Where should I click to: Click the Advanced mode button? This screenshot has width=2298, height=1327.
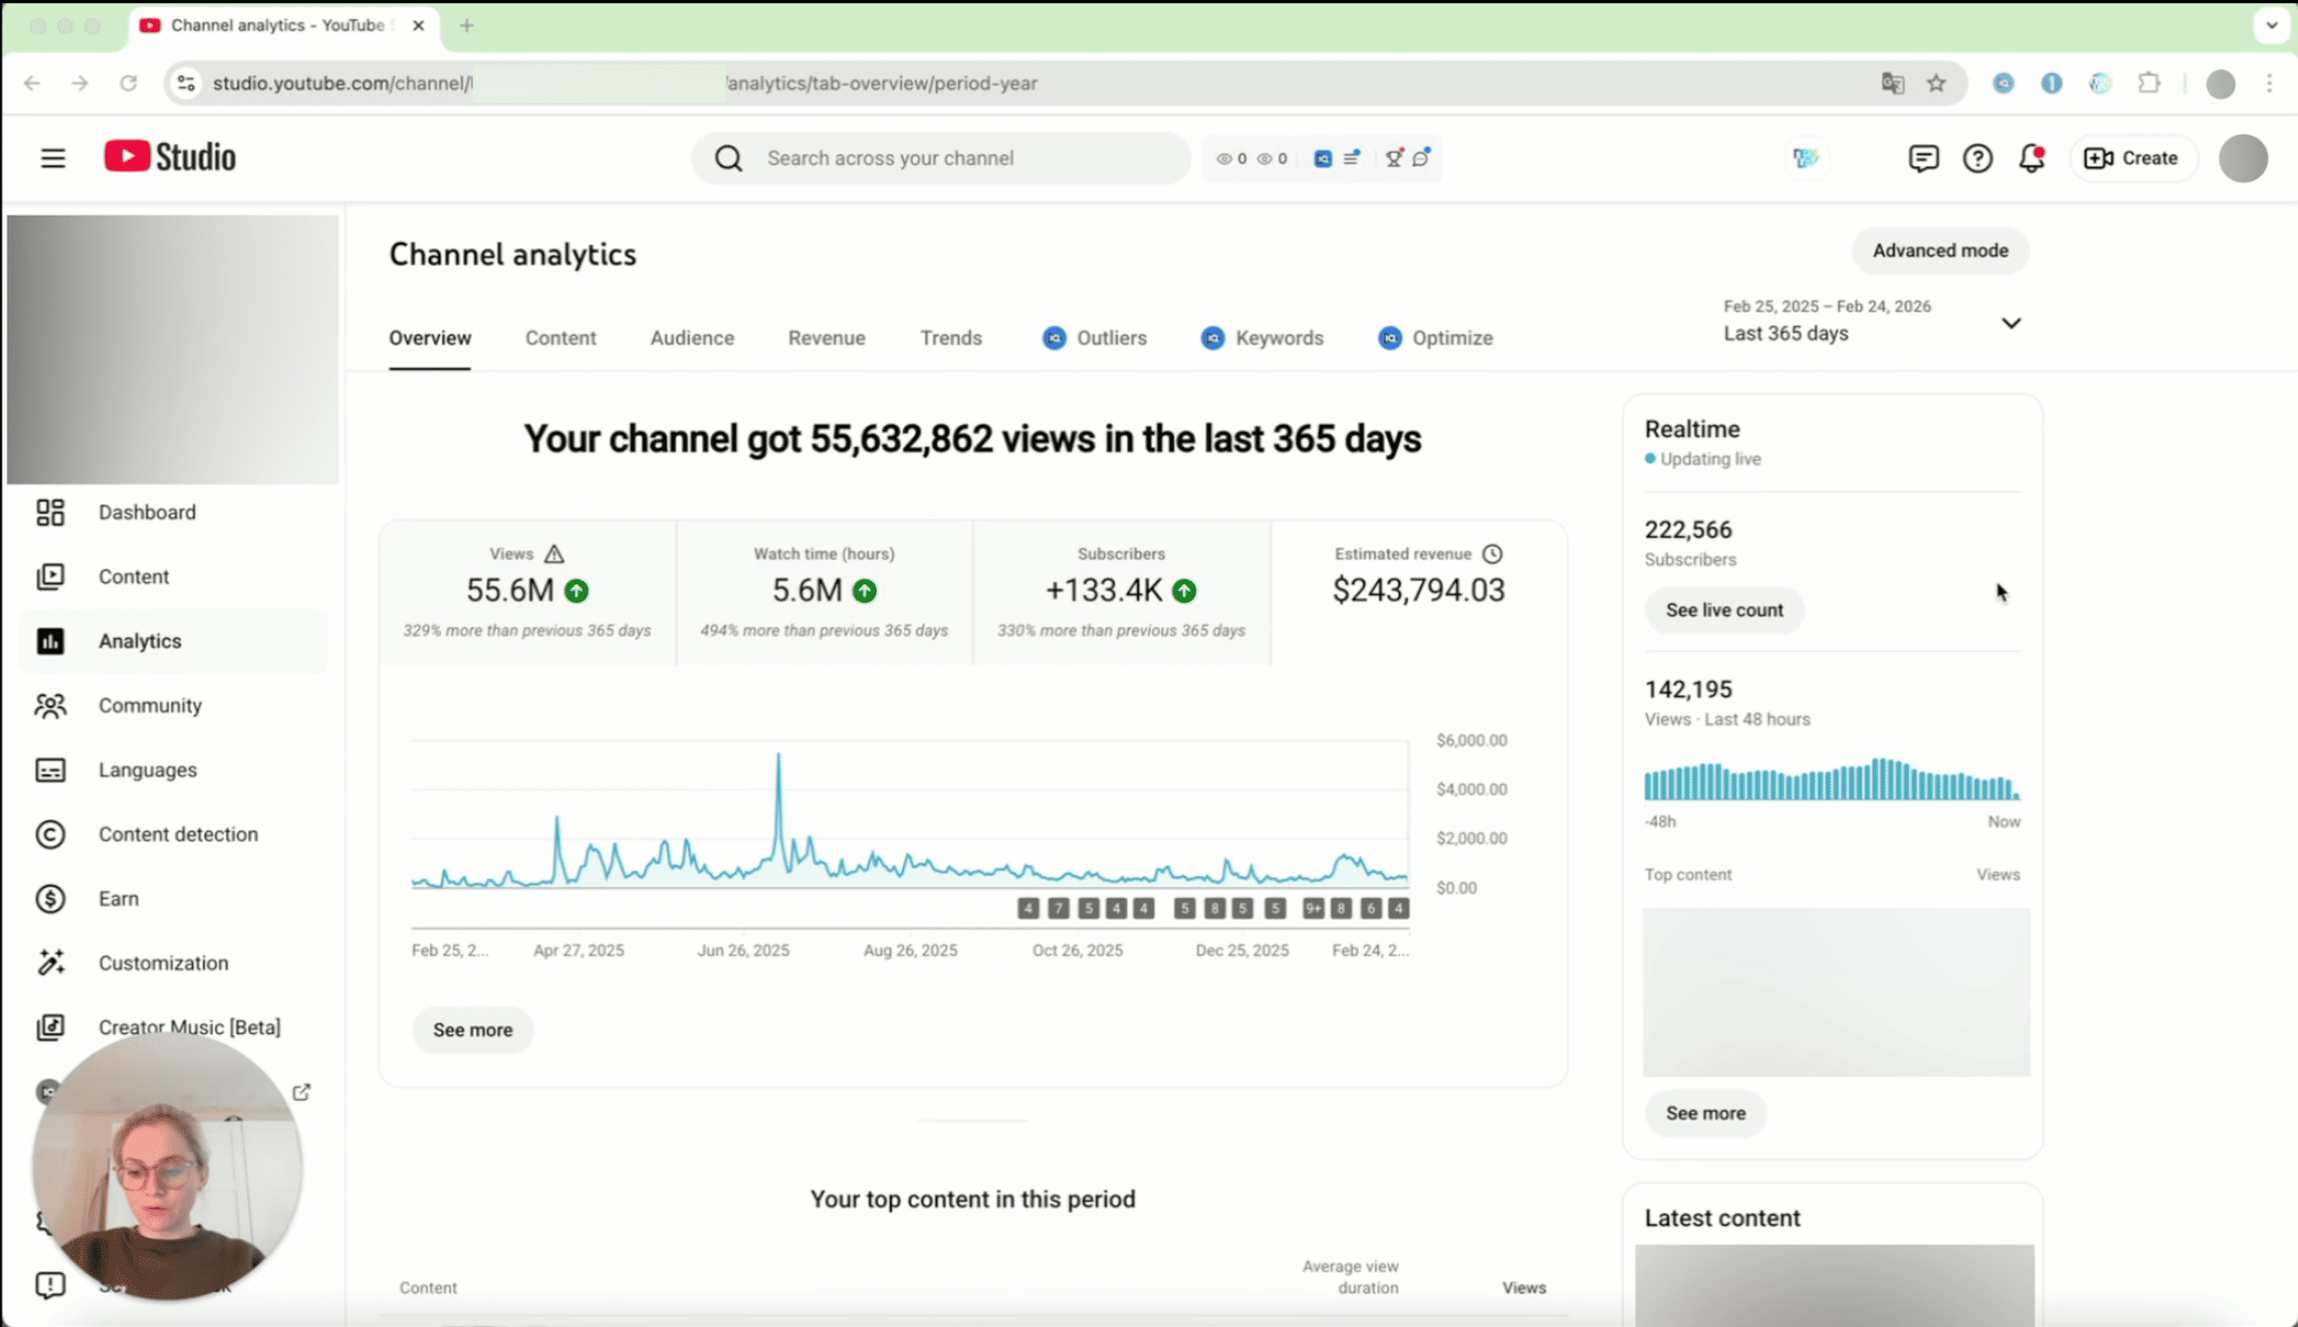pos(1940,251)
